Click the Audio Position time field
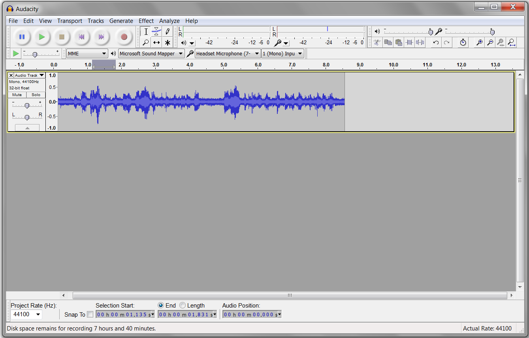 [252, 314]
